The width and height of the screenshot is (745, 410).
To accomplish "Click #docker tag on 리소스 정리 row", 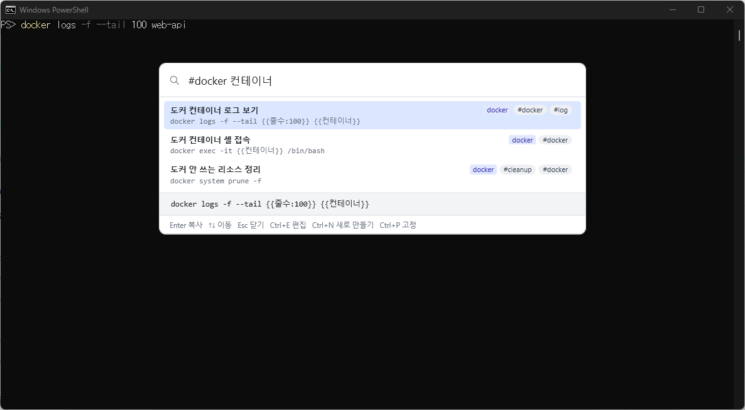I will [555, 170].
